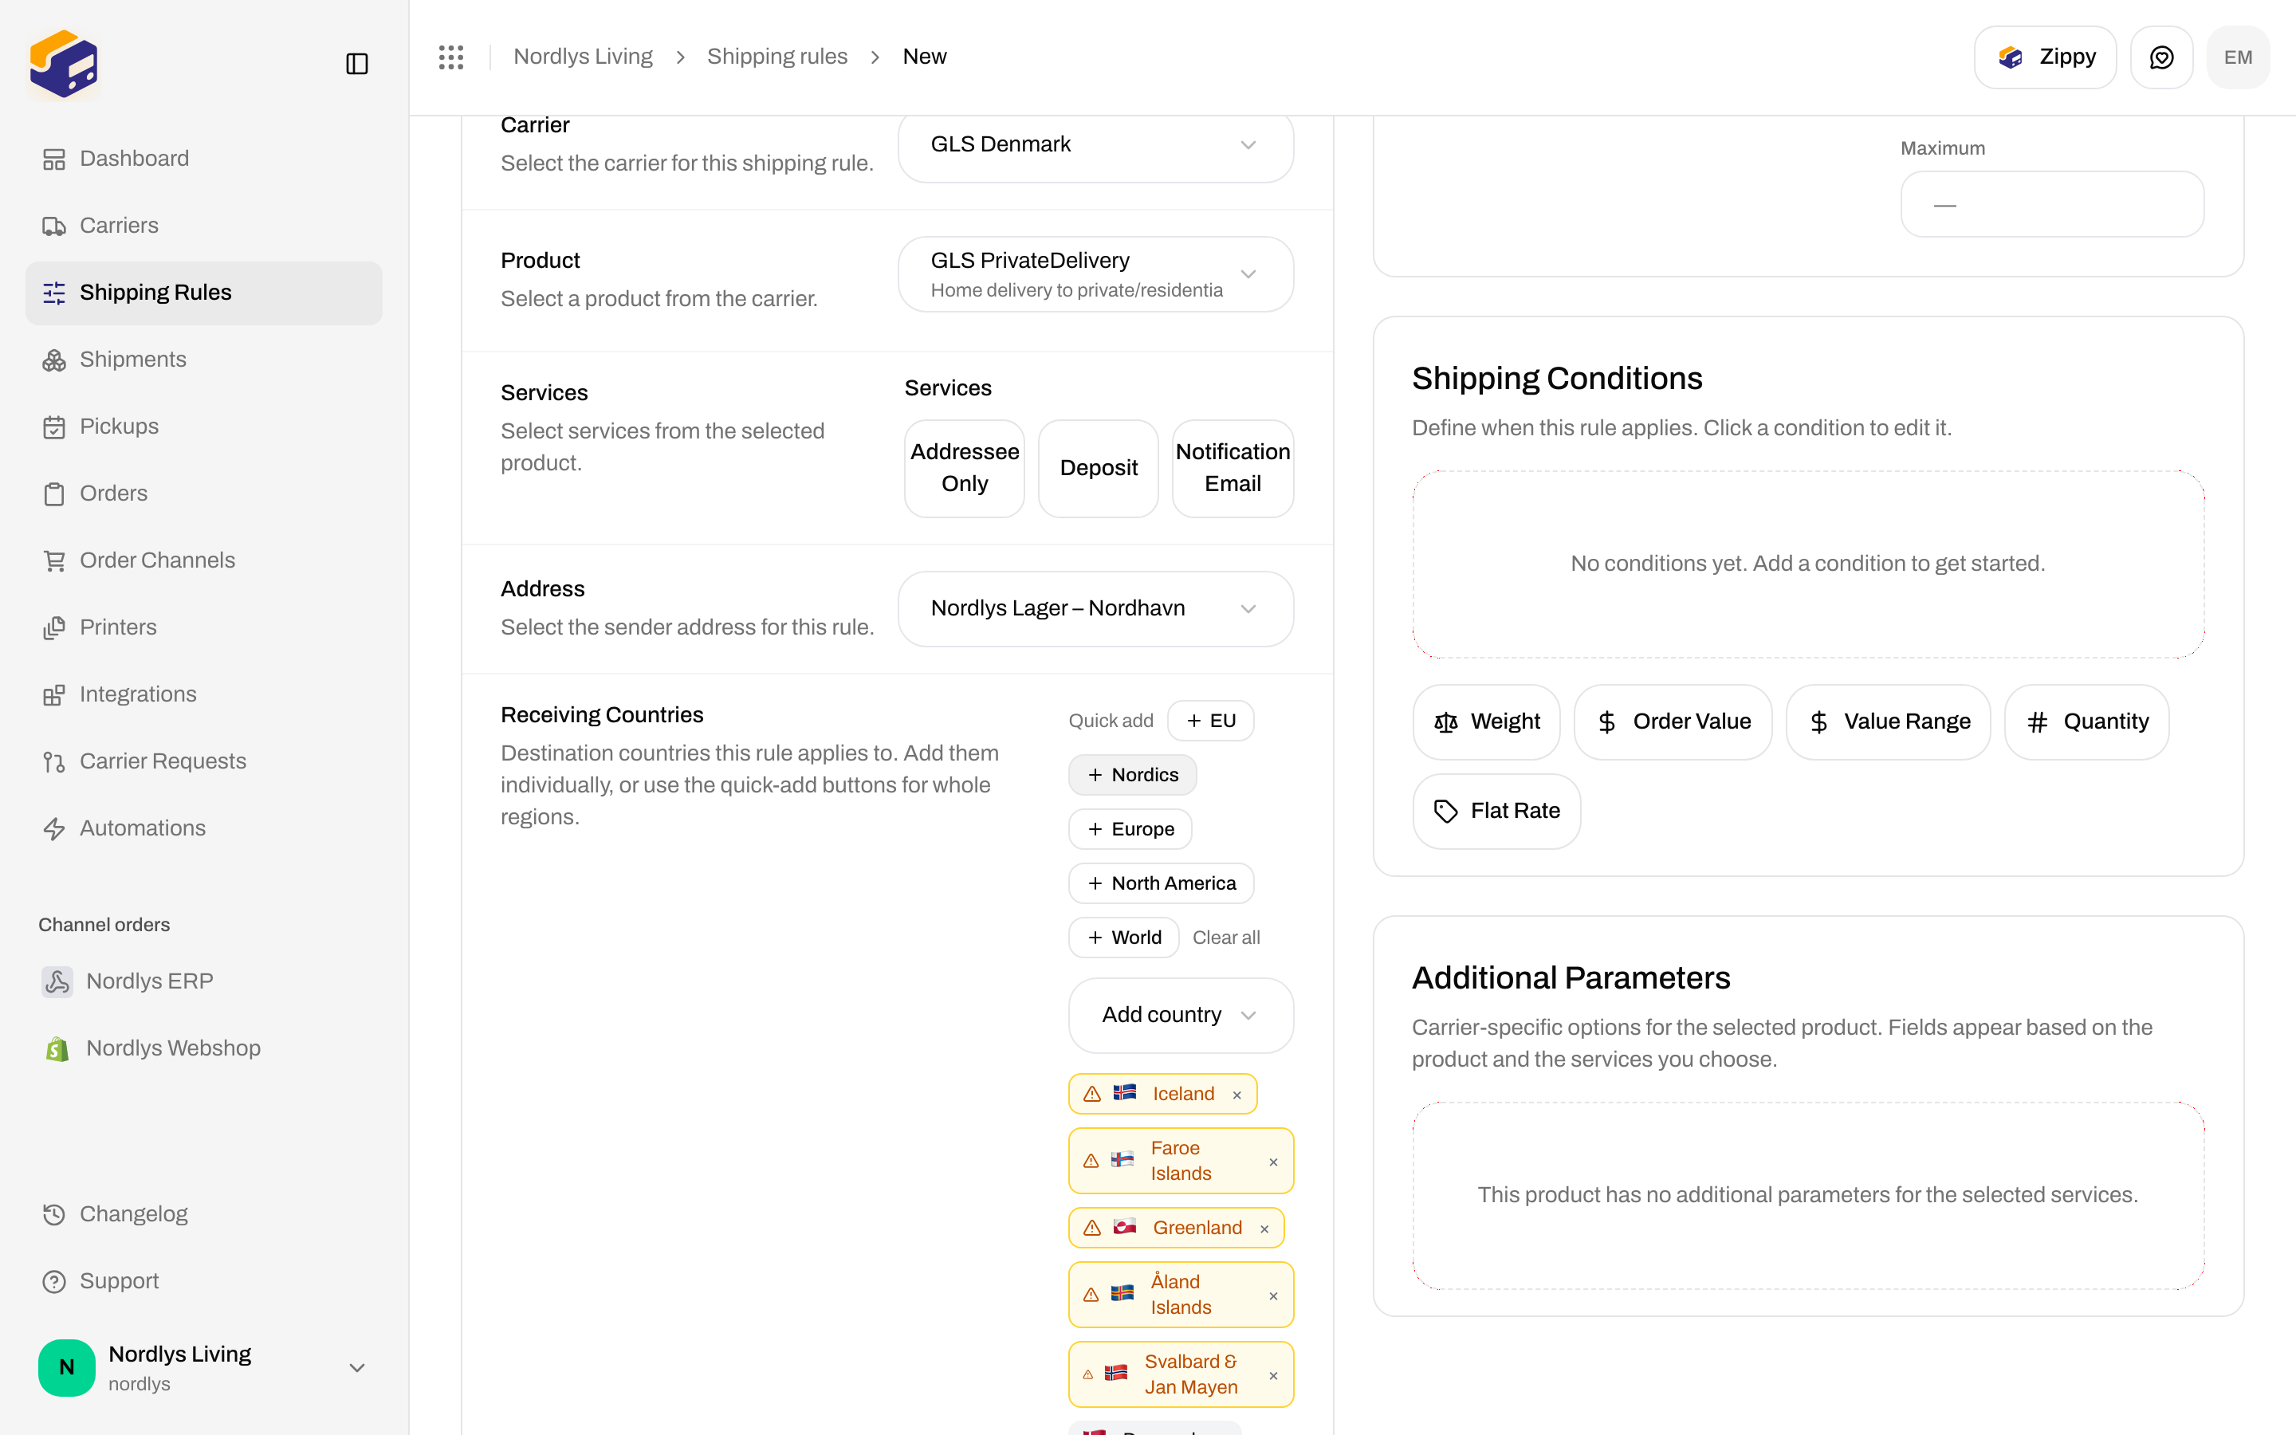The image size is (2296, 1435).
Task: Click the empty conditions drop area
Action: tap(1807, 564)
